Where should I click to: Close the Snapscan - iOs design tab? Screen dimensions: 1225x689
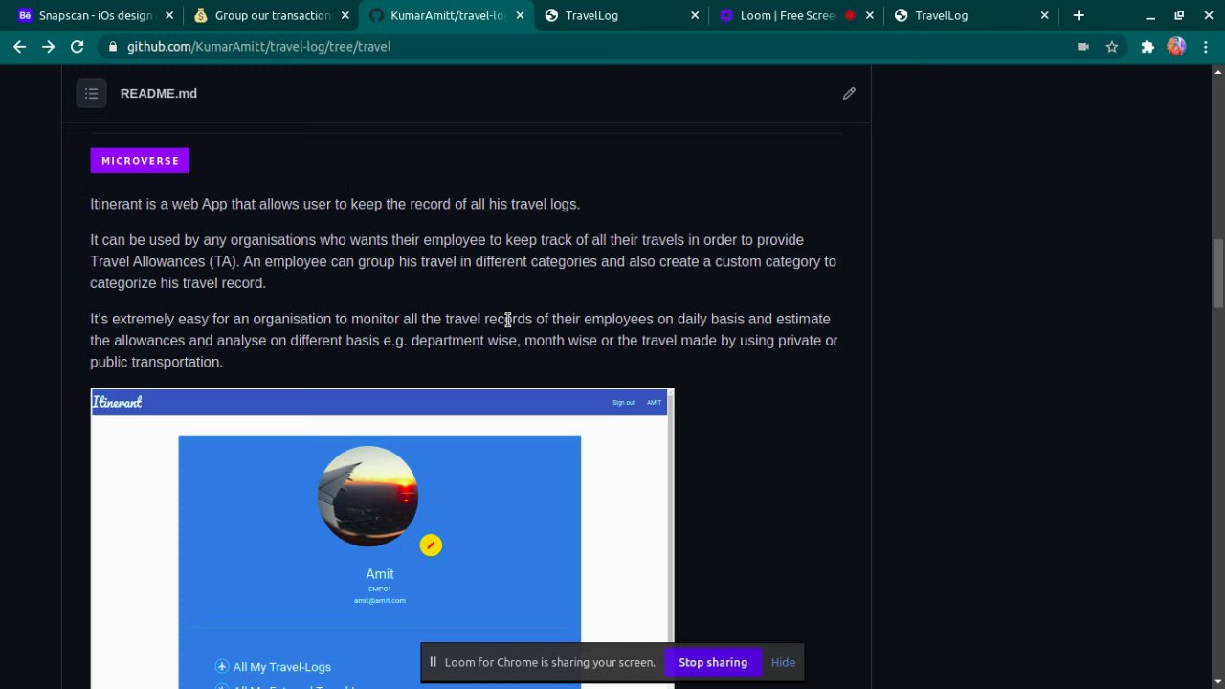coord(169,15)
